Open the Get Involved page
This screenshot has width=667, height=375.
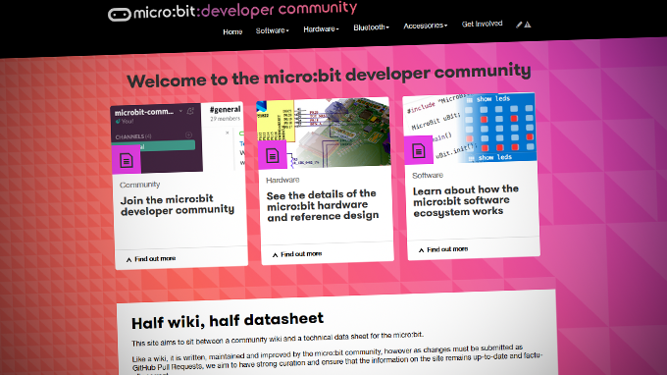pos(482,24)
